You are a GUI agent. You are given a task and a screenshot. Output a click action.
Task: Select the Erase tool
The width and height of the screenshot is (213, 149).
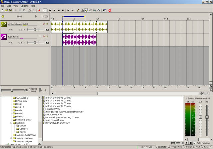[90, 10]
